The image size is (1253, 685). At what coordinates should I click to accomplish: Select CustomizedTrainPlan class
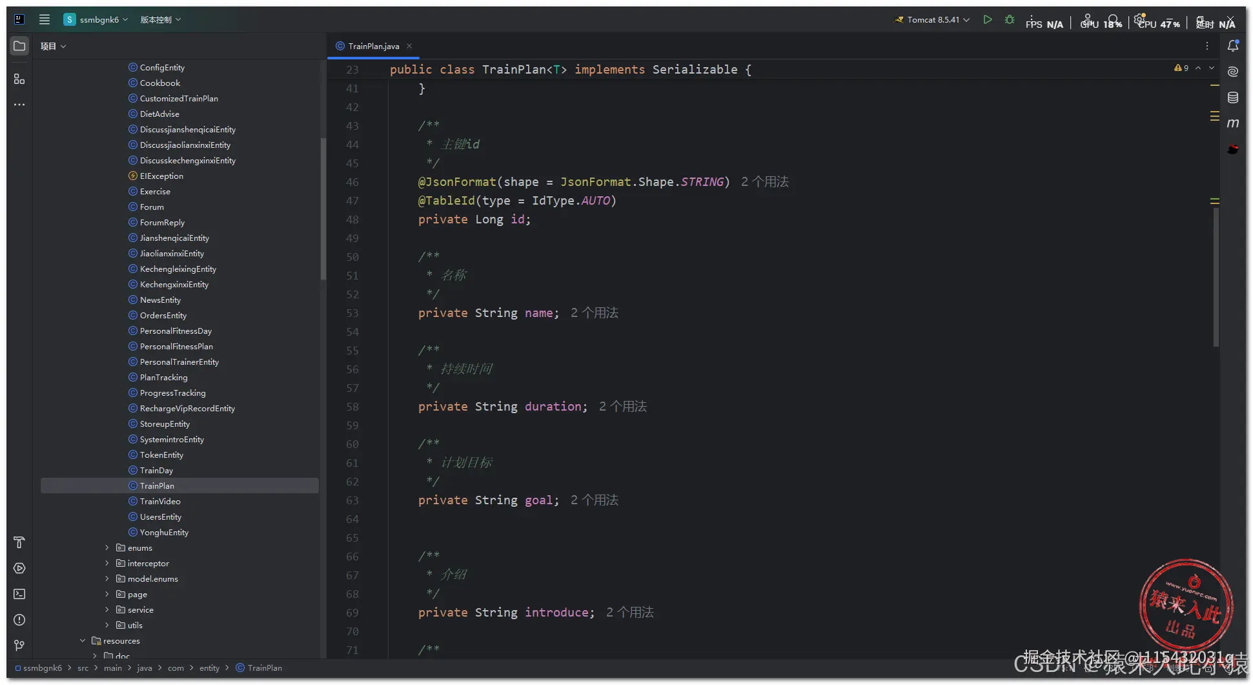pos(179,98)
